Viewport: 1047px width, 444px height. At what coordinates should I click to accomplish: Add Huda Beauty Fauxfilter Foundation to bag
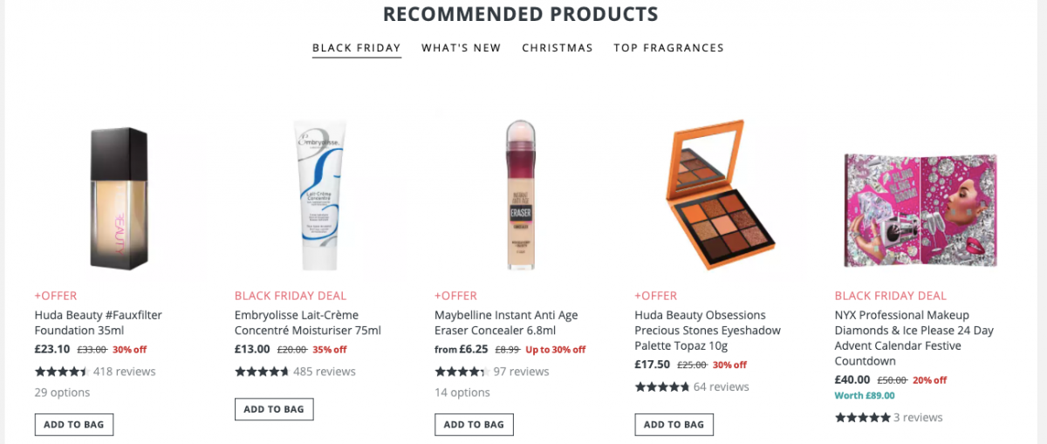[74, 425]
